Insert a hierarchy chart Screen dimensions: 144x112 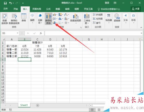[x=60, y=15]
